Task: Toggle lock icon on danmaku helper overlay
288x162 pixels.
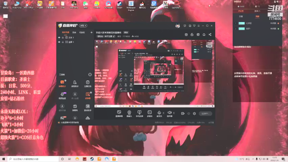Action: tap(275, 1)
